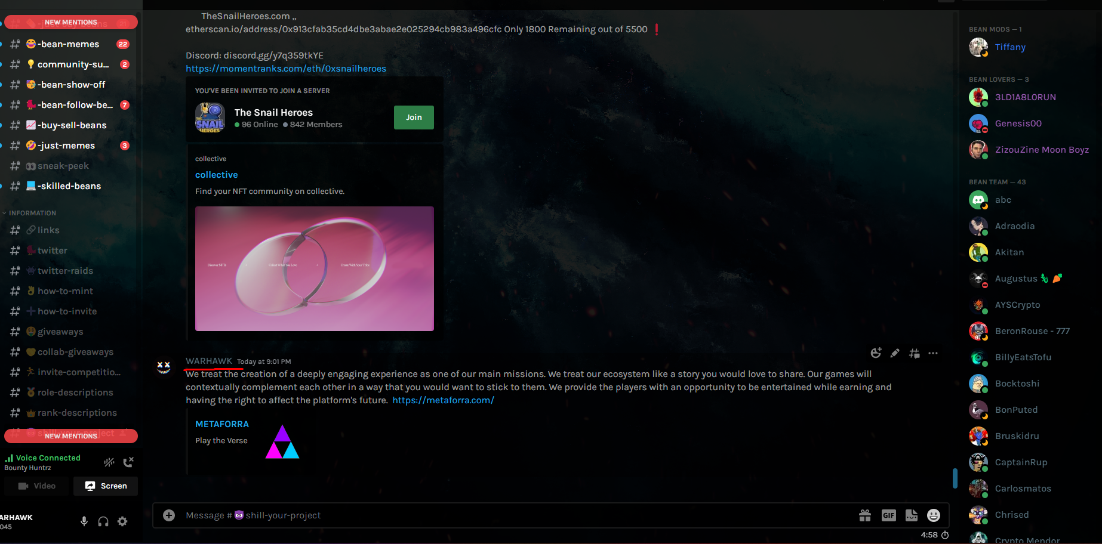Image resolution: width=1102 pixels, height=544 pixels.
Task: Mute the microphone
Action: [x=84, y=521]
